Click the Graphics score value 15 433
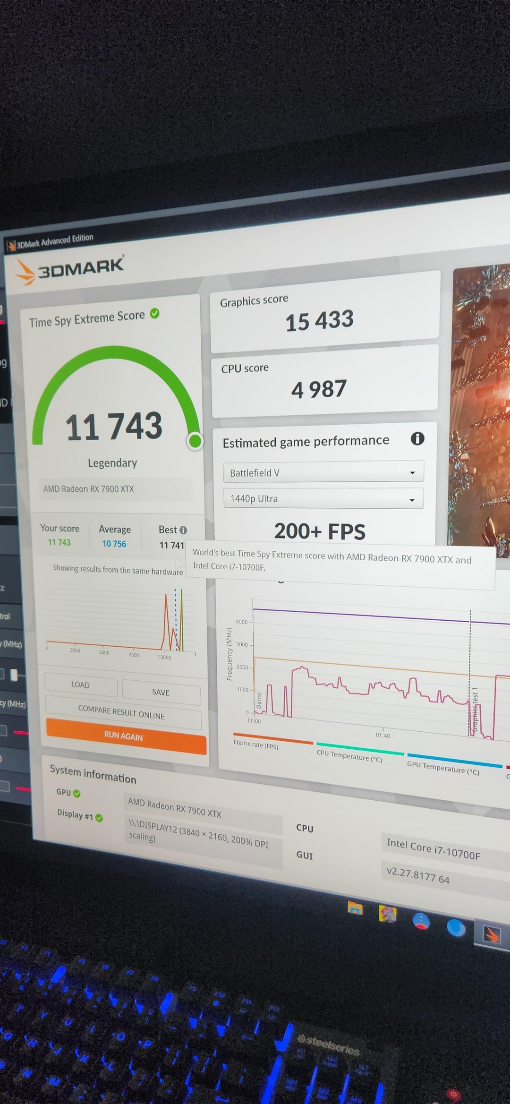 click(x=320, y=321)
